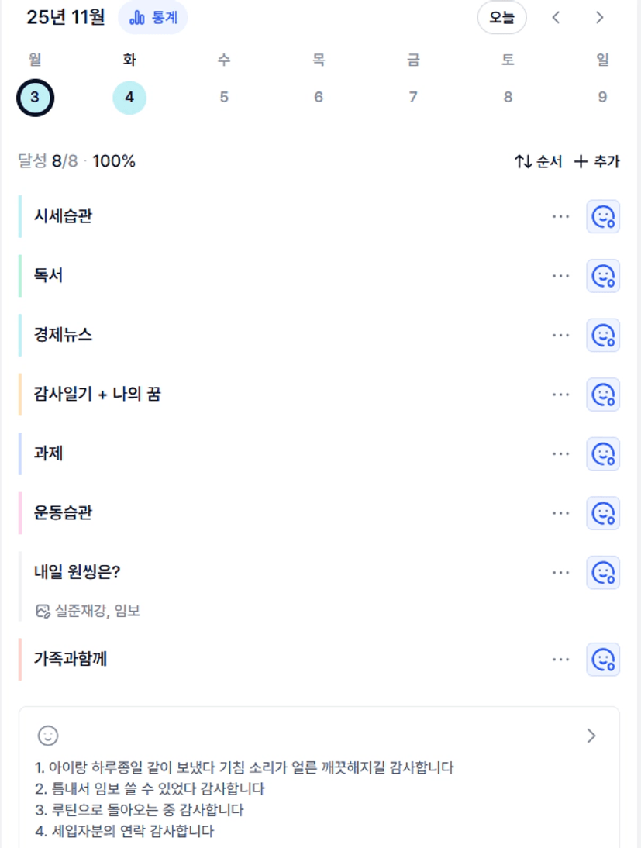Open more options for 과제

pos(560,454)
